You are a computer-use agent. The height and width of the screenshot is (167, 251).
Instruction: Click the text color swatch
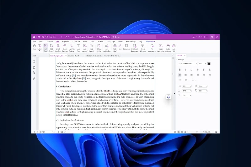point(209,64)
